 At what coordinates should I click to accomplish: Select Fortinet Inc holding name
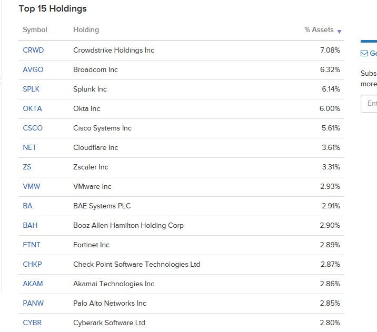91,245
